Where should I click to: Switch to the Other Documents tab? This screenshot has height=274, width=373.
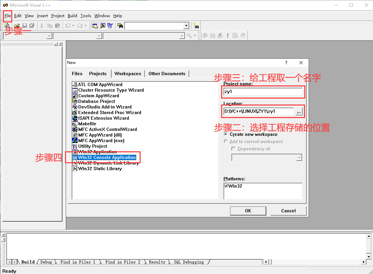coord(167,74)
